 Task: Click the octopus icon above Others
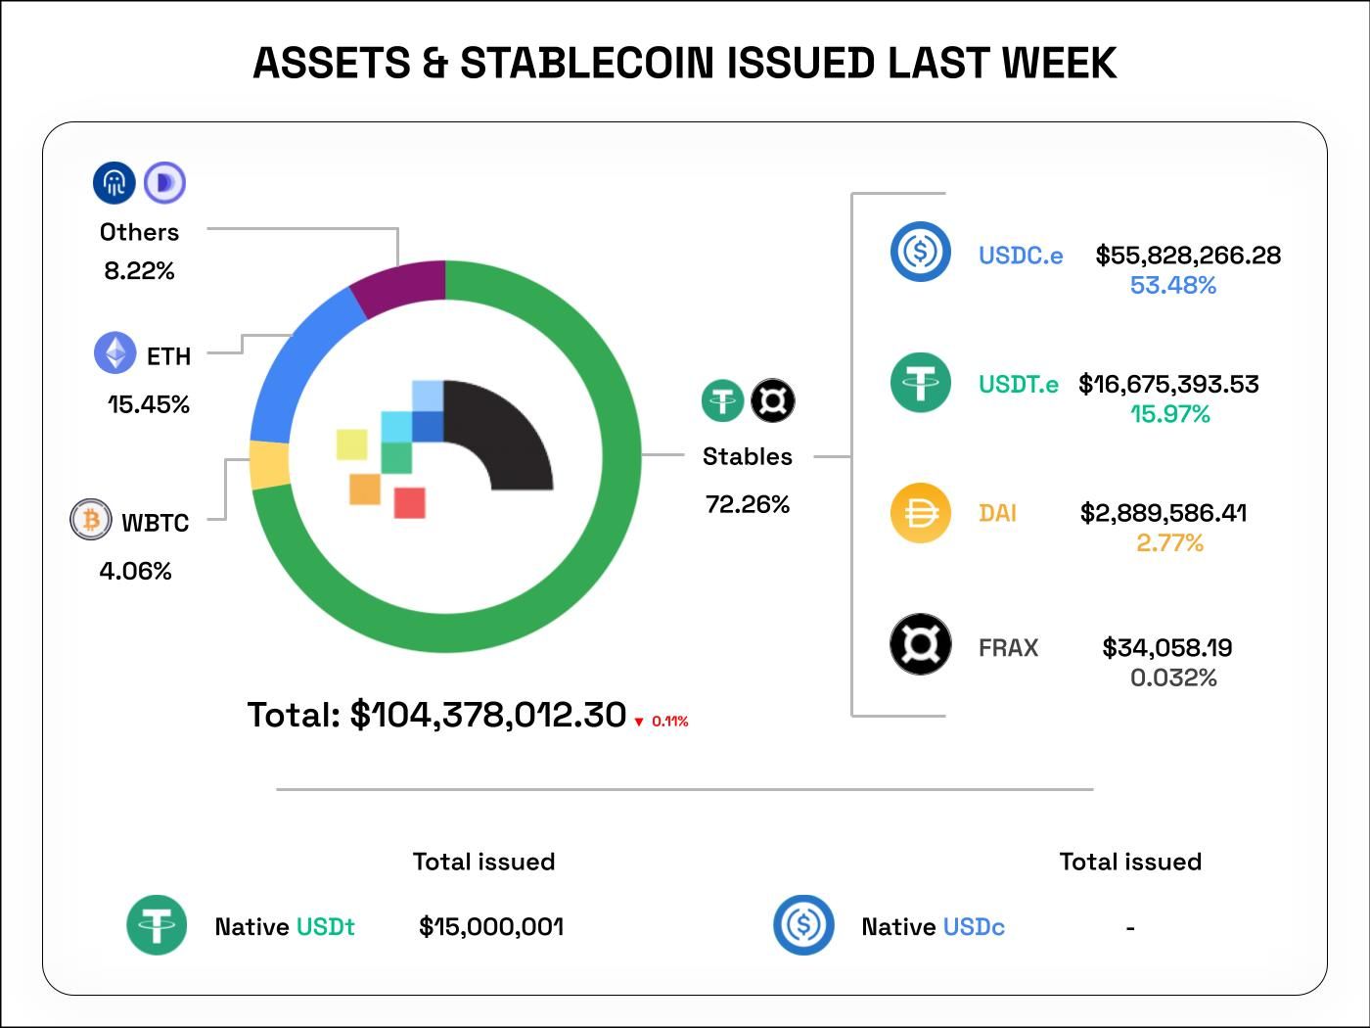click(x=114, y=182)
